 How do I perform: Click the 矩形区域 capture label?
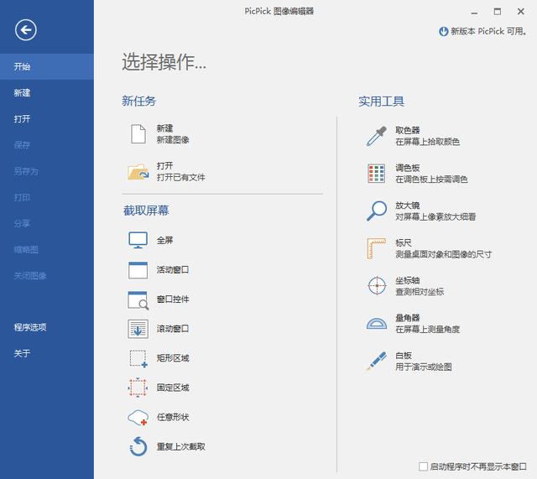tap(173, 358)
